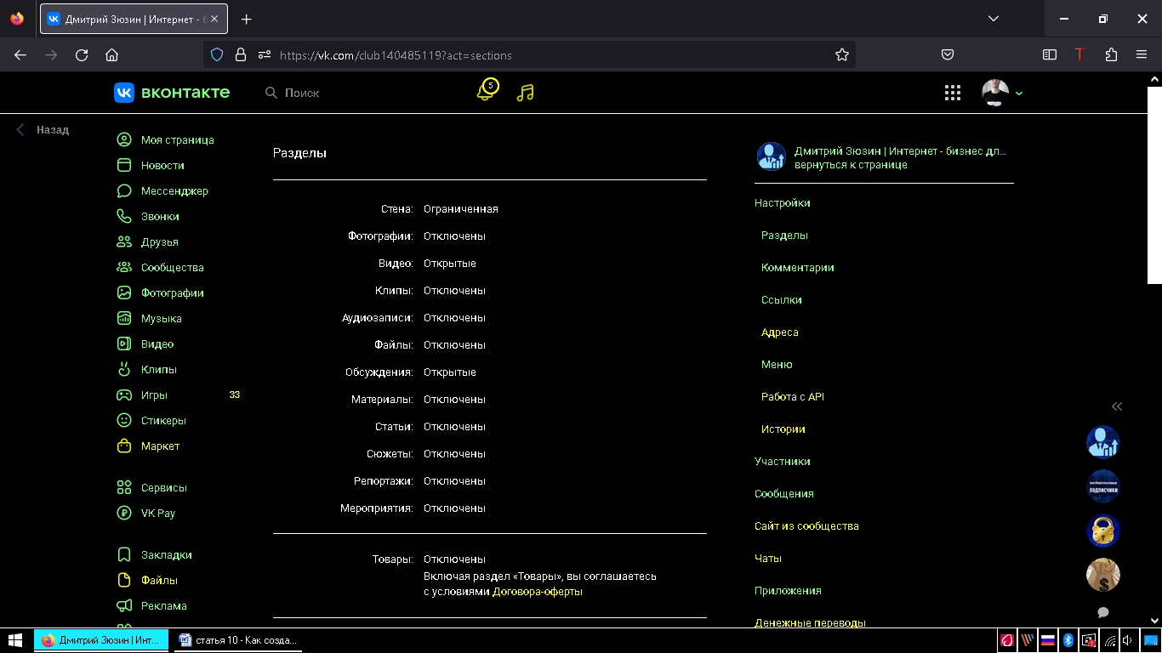Change Аудиозаписи section setting
This screenshot has height=653, width=1162.
point(454,317)
